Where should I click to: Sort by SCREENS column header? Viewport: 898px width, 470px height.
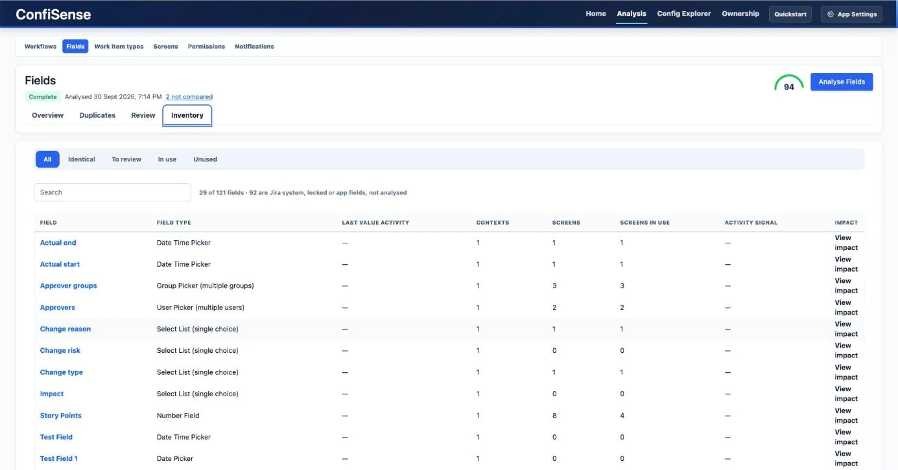(566, 223)
